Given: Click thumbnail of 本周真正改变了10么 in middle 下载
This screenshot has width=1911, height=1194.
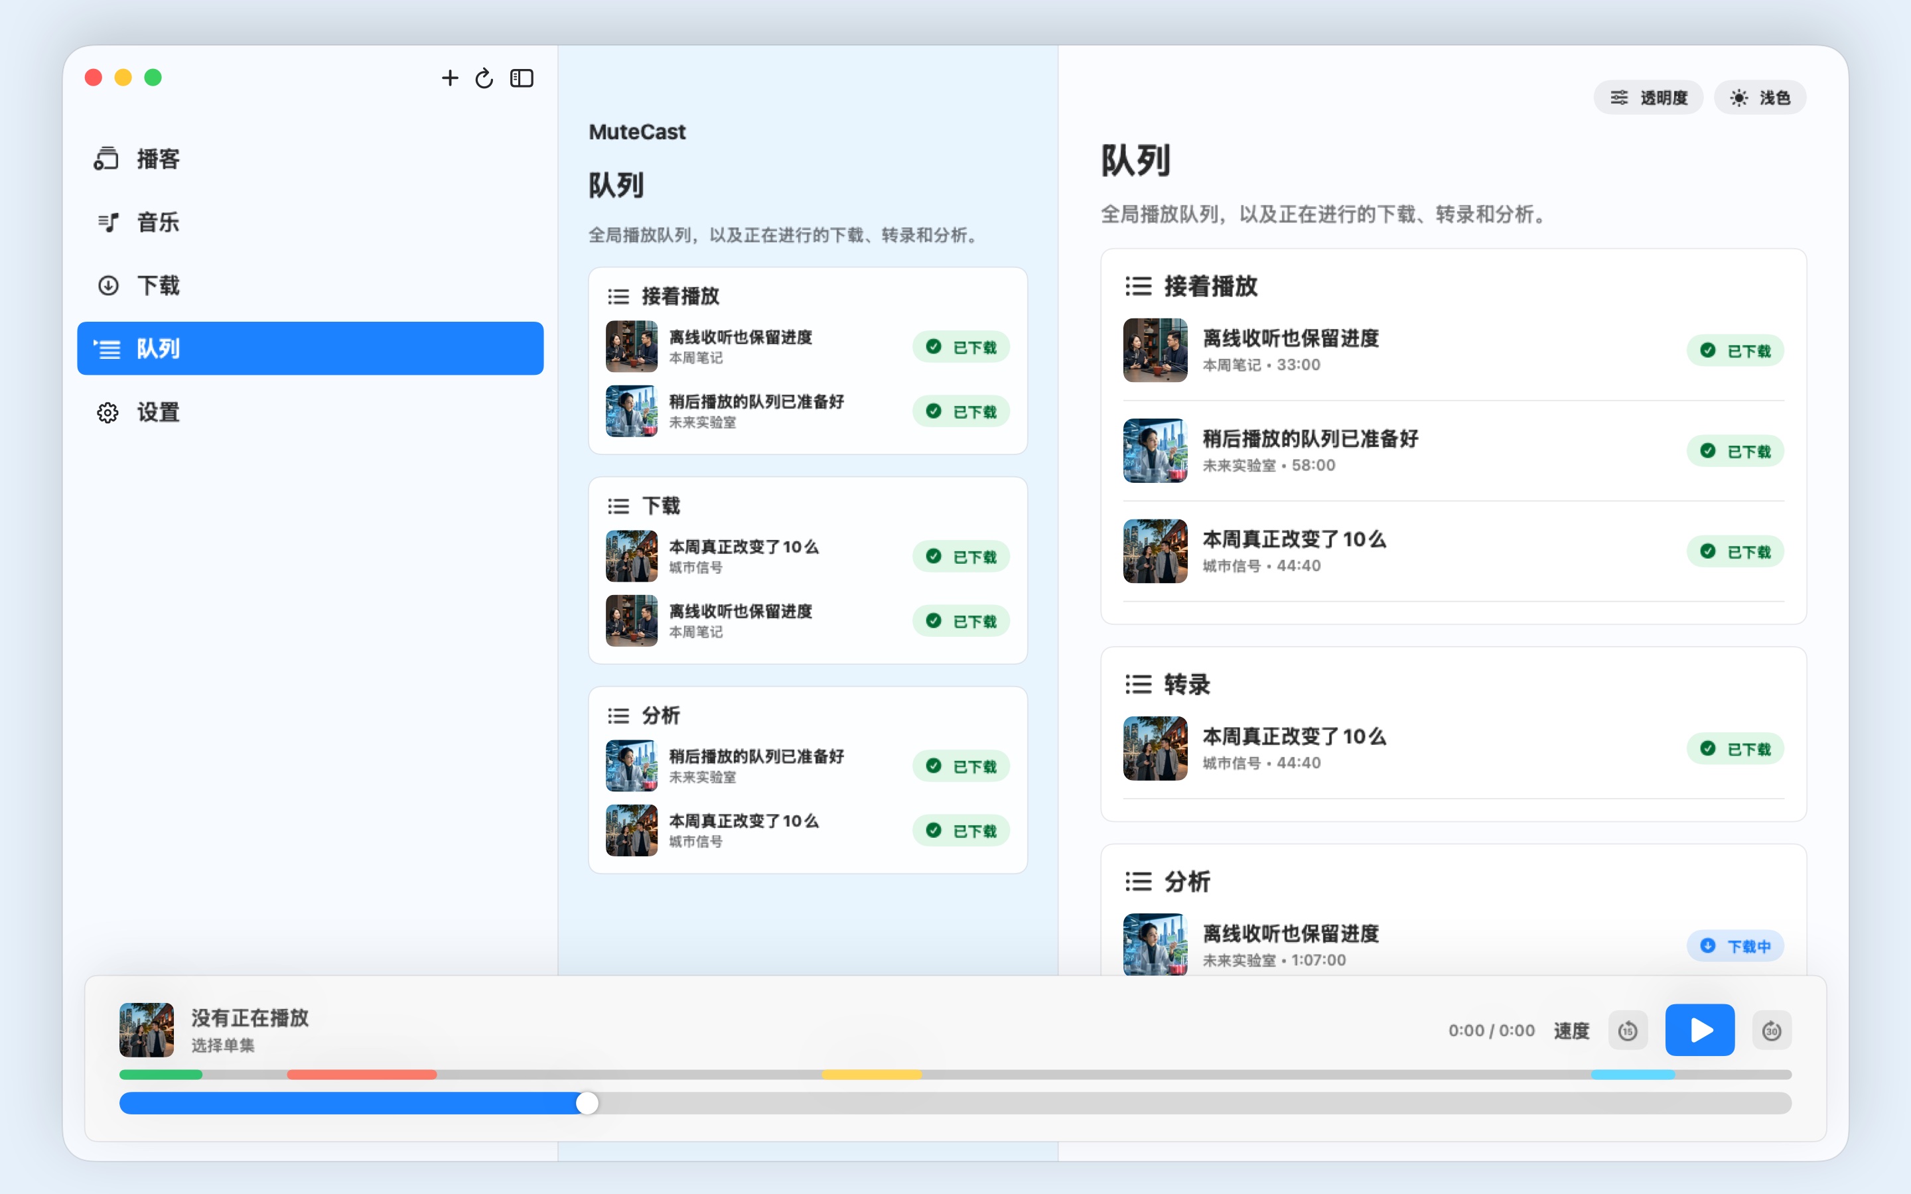Looking at the screenshot, I should (x=632, y=556).
